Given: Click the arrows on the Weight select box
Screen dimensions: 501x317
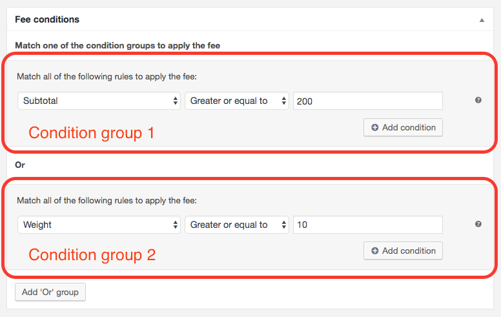Looking at the screenshot, I should tap(176, 225).
